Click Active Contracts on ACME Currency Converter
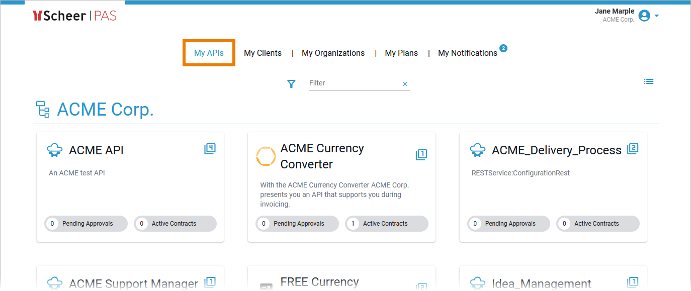 [386, 224]
